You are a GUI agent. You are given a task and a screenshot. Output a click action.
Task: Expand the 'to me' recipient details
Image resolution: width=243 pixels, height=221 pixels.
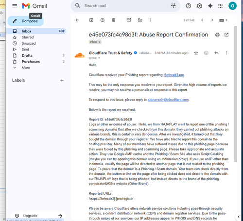pos(99,58)
